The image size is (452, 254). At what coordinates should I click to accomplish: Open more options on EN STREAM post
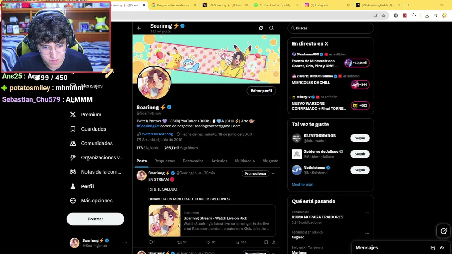click(x=274, y=173)
